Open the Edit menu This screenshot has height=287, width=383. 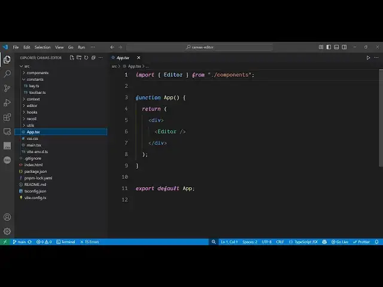click(26, 47)
